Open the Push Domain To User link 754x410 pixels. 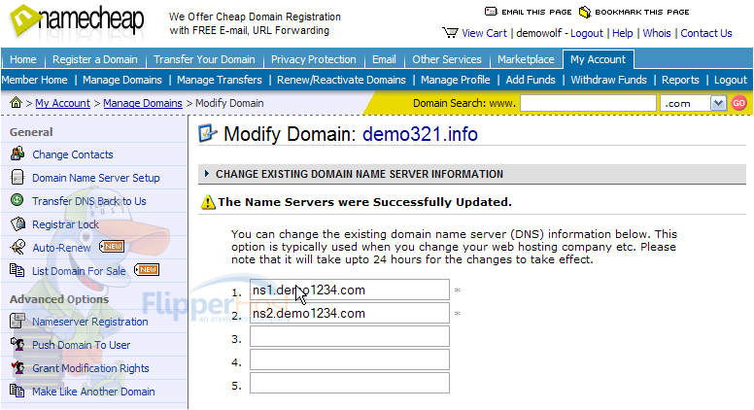[82, 345]
